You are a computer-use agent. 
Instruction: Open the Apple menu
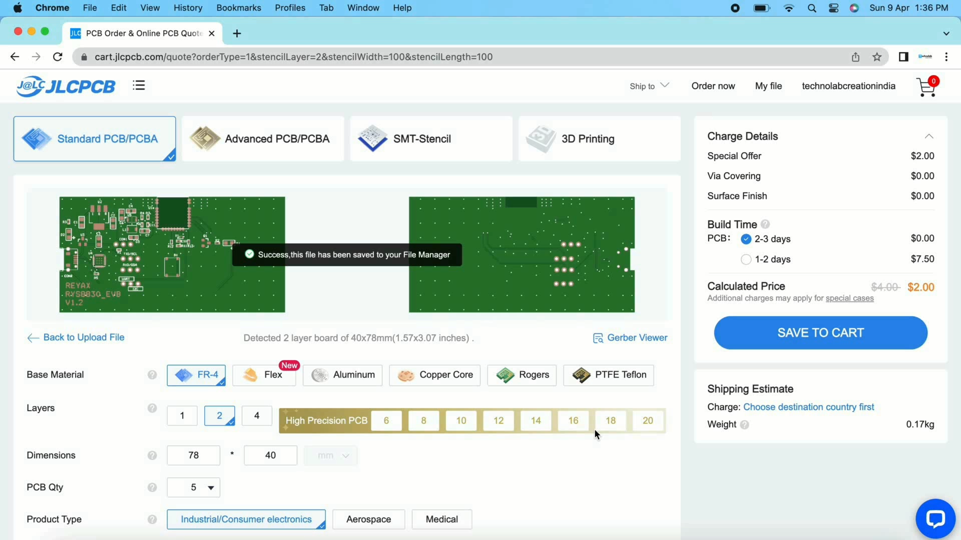pos(18,8)
